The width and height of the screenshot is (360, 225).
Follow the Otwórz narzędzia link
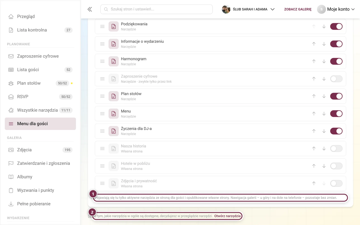click(x=227, y=216)
